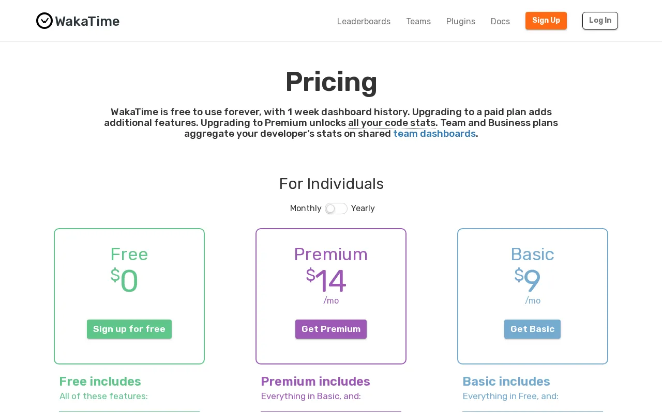
Task: Click the $14 price text
Action: coord(326,281)
